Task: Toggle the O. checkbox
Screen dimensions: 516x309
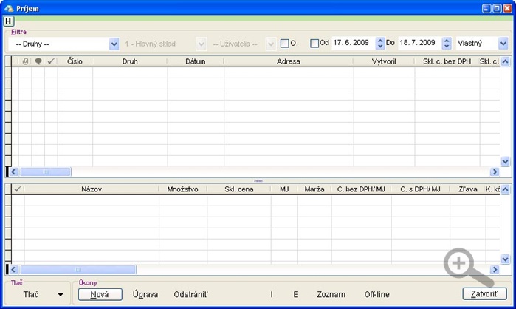Action: click(x=284, y=43)
